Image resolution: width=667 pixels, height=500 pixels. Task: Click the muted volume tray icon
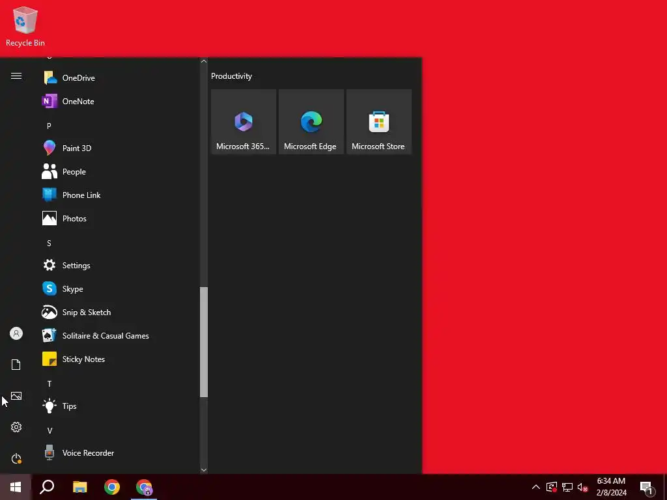[x=583, y=487]
